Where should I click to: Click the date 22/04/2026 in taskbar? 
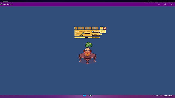(168, 96)
